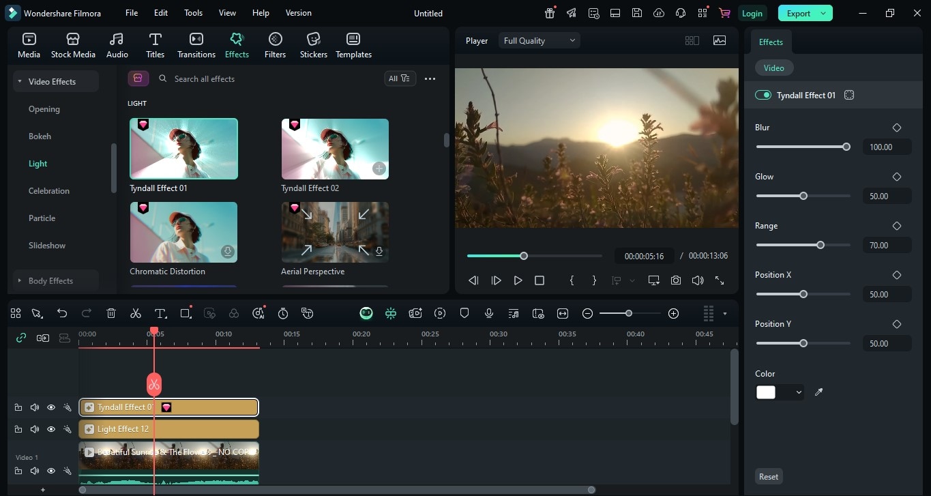This screenshot has height=496, width=931.
Task: Adjust the Range slider handle
Action: click(821, 245)
